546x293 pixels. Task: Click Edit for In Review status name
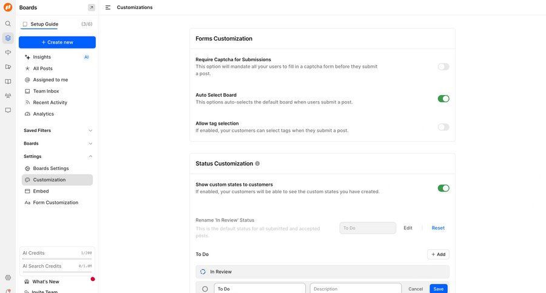408,228
